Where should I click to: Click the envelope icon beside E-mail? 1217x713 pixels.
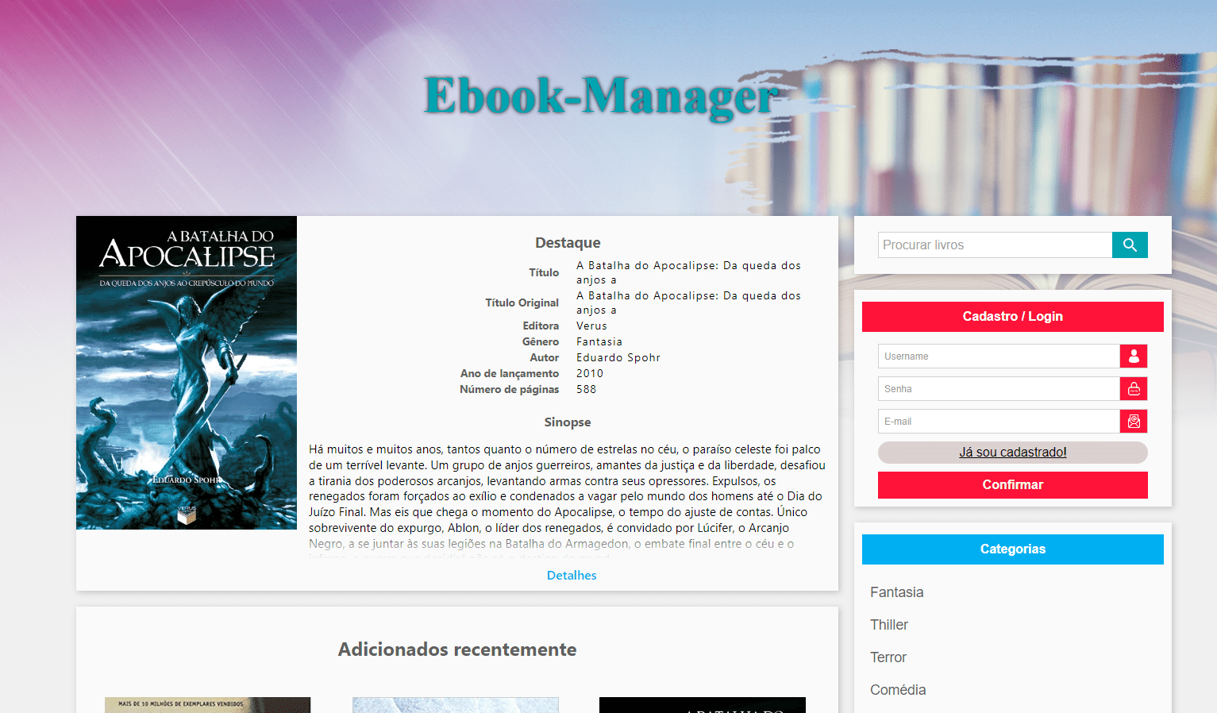click(1134, 422)
